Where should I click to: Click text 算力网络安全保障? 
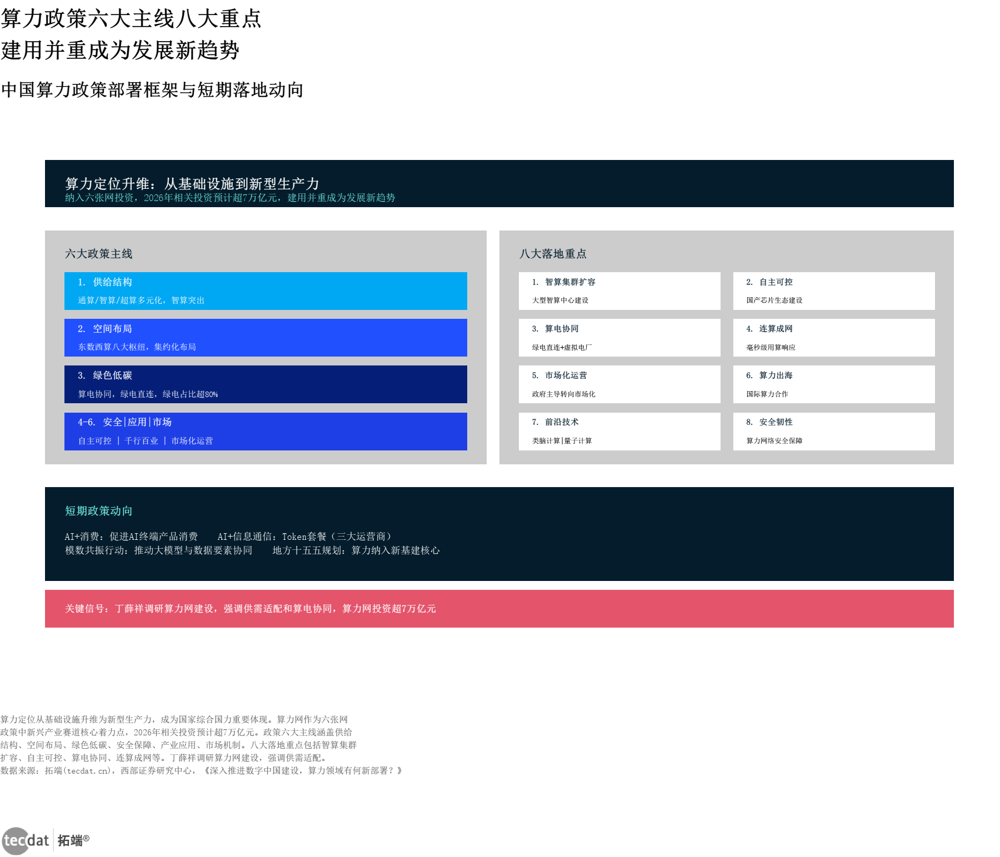pos(774,441)
